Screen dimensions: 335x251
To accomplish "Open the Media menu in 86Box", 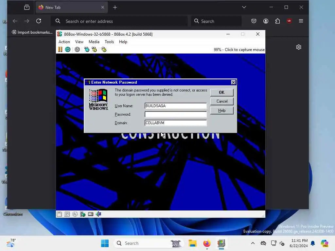I will (x=94, y=42).
